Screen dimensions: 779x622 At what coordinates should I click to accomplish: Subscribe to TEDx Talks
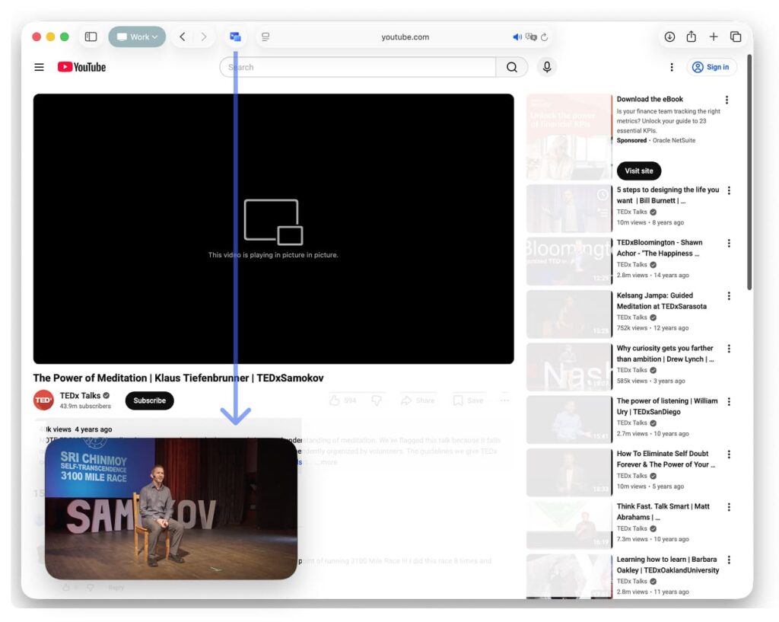149,400
